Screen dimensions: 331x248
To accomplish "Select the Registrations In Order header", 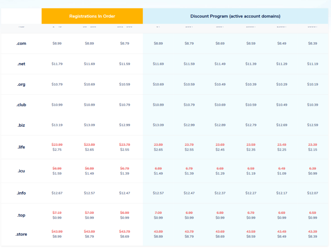I will pyautogui.click(x=92, y=16).
